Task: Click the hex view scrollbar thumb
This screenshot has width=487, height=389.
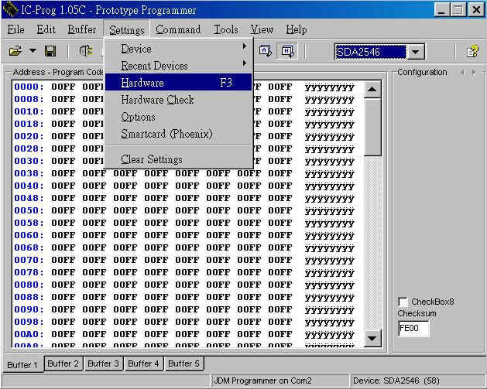Action: click(372, 127)
